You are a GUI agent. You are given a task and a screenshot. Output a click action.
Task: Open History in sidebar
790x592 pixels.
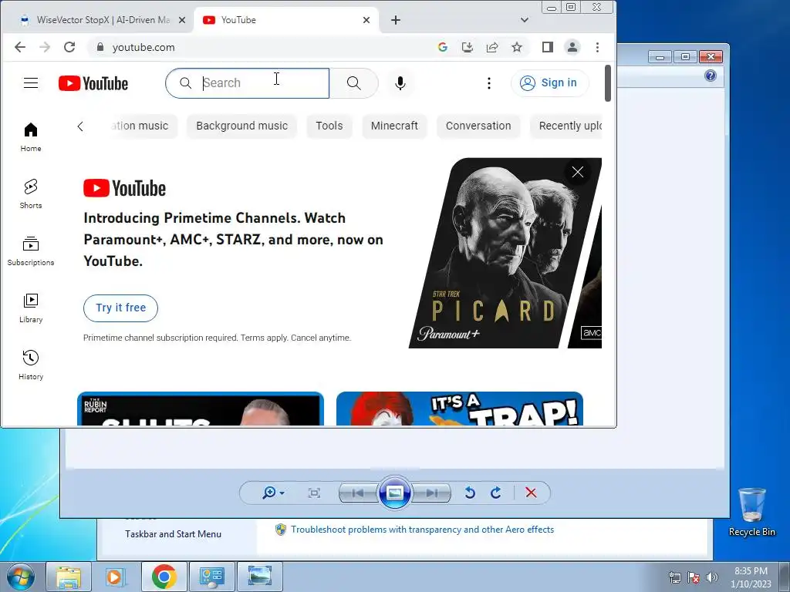pos(31,365)
